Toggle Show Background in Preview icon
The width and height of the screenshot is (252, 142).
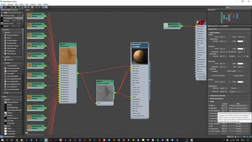point(28,7)
